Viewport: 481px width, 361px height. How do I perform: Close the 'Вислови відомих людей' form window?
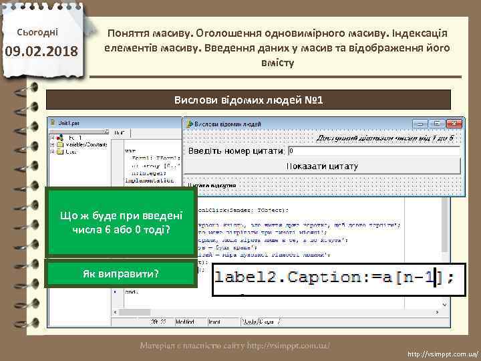(454, 124)
